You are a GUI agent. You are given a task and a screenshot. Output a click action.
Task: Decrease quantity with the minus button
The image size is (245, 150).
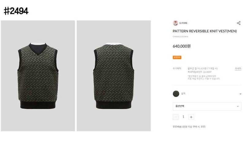pyautogui.click(x=176, y=117)
